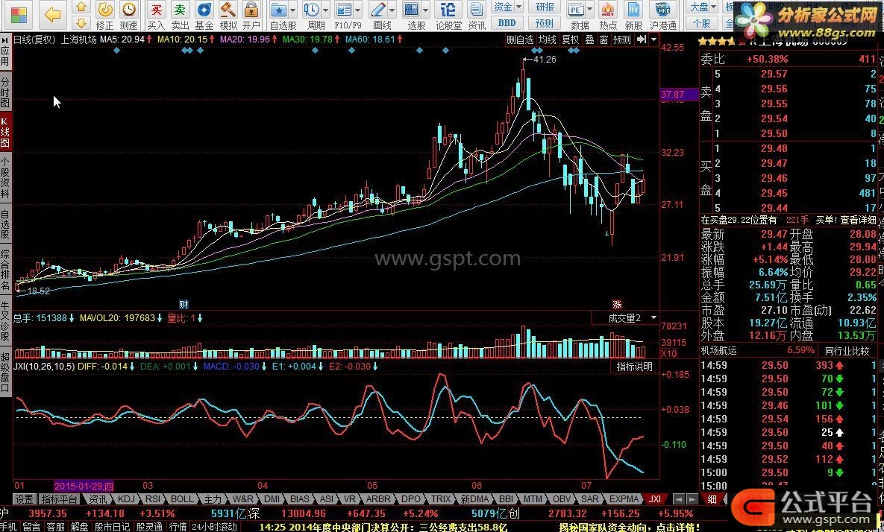Screen dimensions: 884x532
Task: Open the 修正 tool
Action: (105, 15)
